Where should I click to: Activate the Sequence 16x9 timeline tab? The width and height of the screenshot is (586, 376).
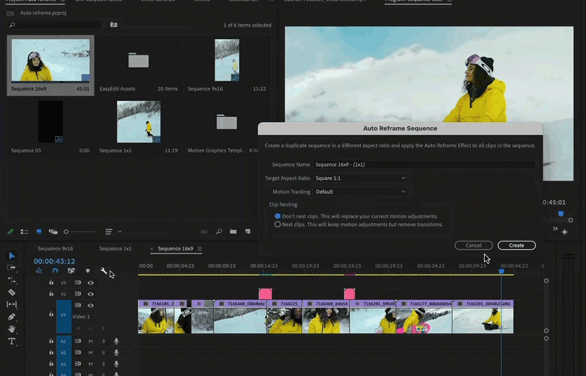coord(175,249)
